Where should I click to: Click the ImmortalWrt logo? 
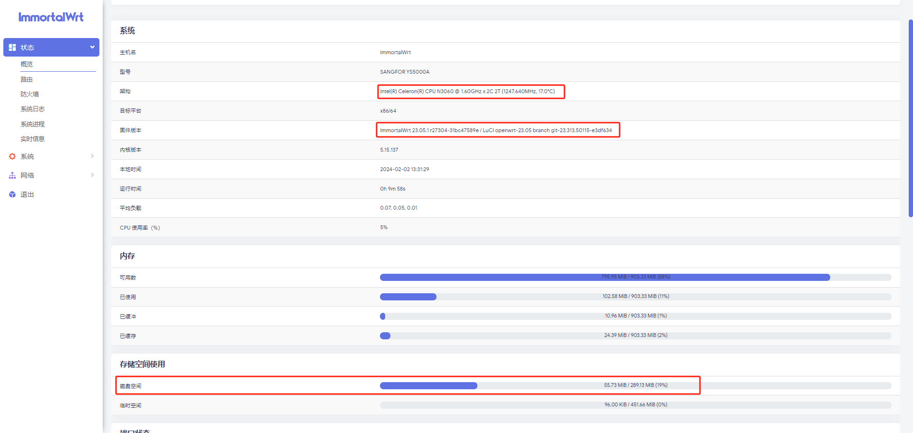[51, 18]
